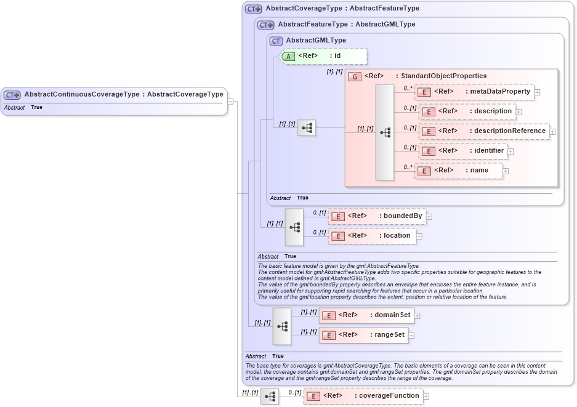The width and height of the screenshot is (577, 407).
Task: Click the ': id' attribute label
Action: pyautogui.click(x=335, y=55)
